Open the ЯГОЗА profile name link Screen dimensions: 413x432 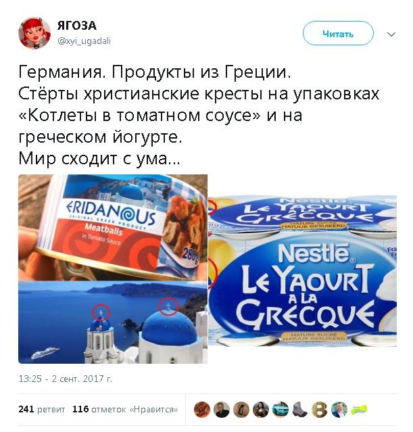click(77, 26)
